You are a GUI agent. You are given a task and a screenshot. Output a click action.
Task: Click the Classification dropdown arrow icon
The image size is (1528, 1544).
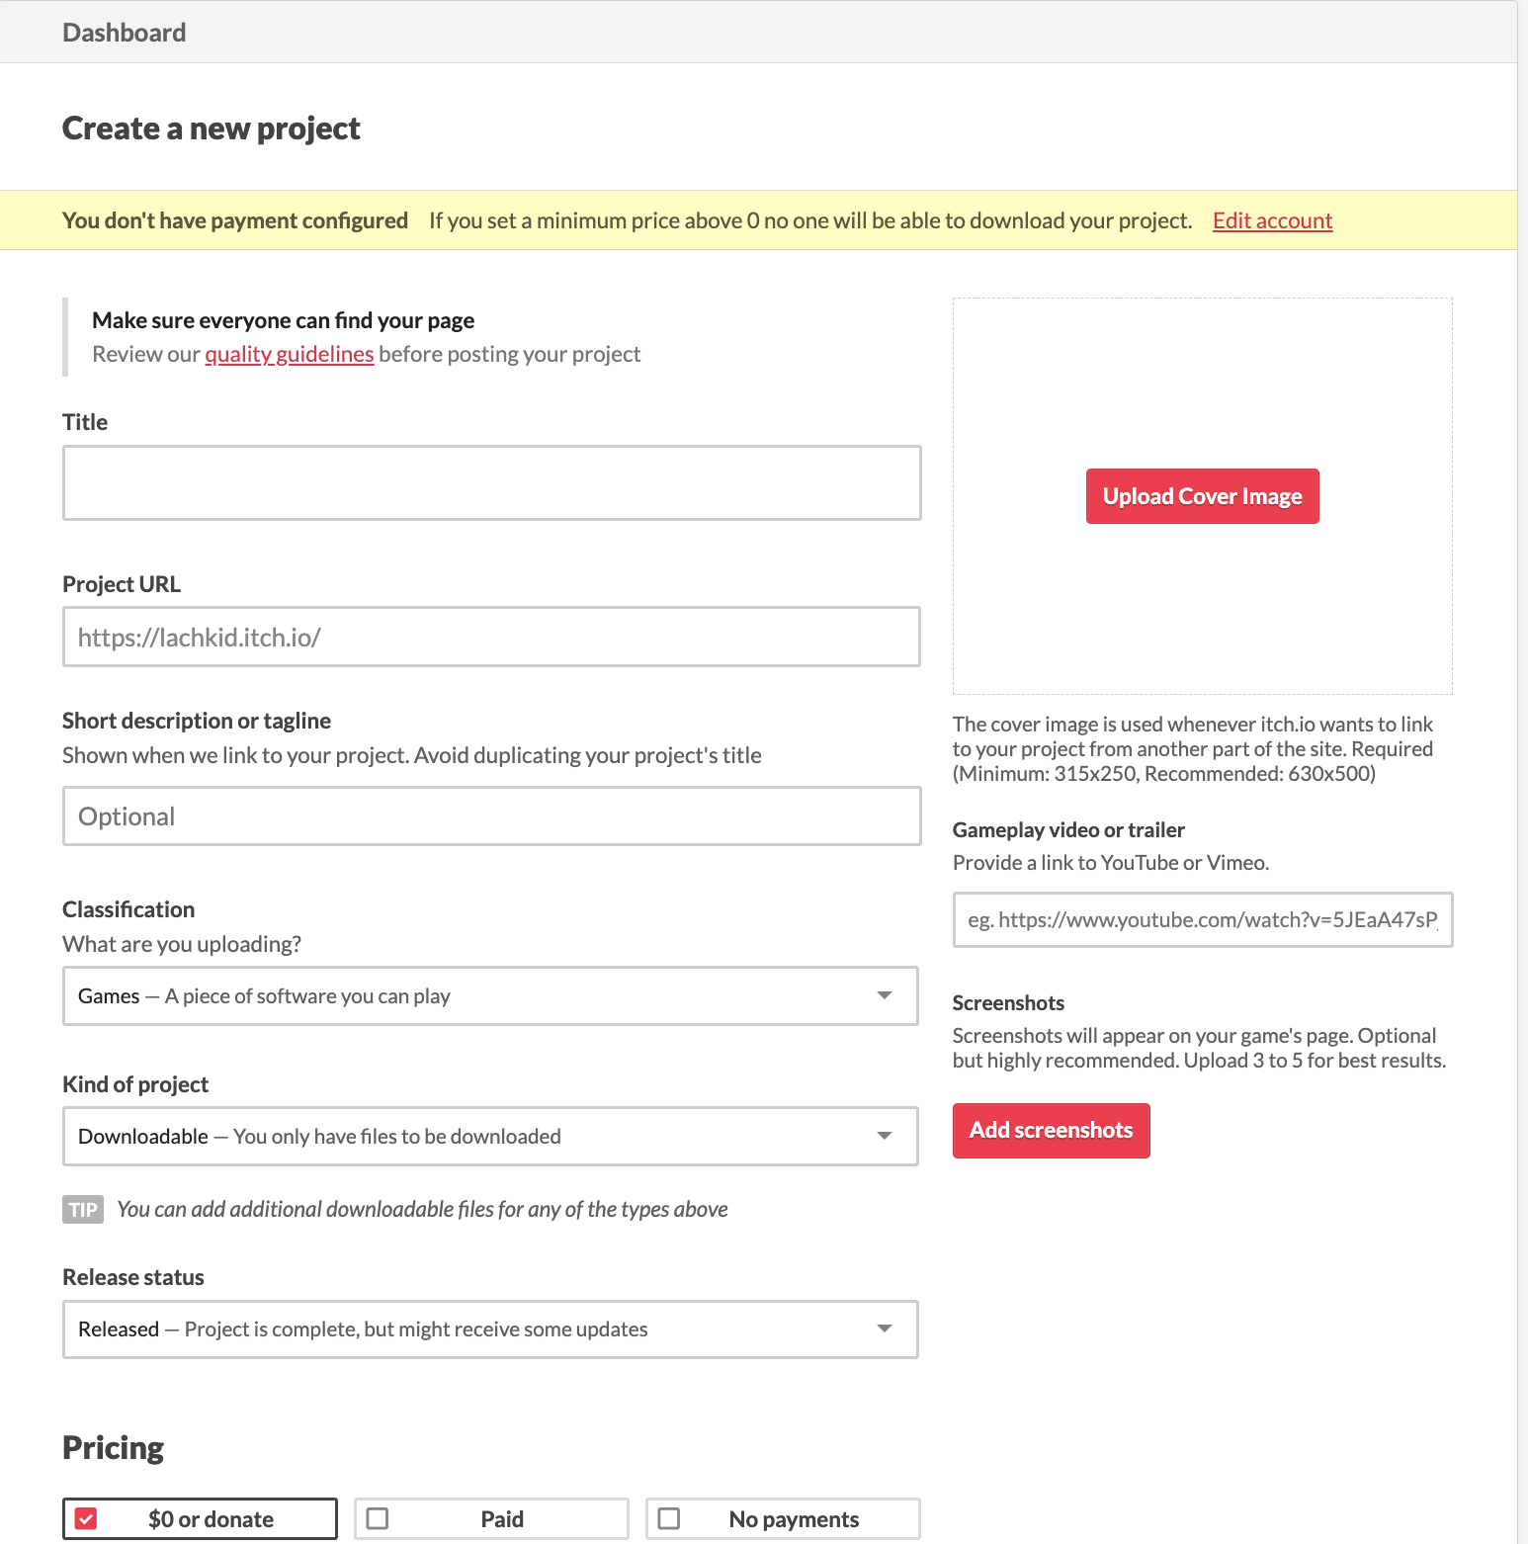click(x=885, y=995)
